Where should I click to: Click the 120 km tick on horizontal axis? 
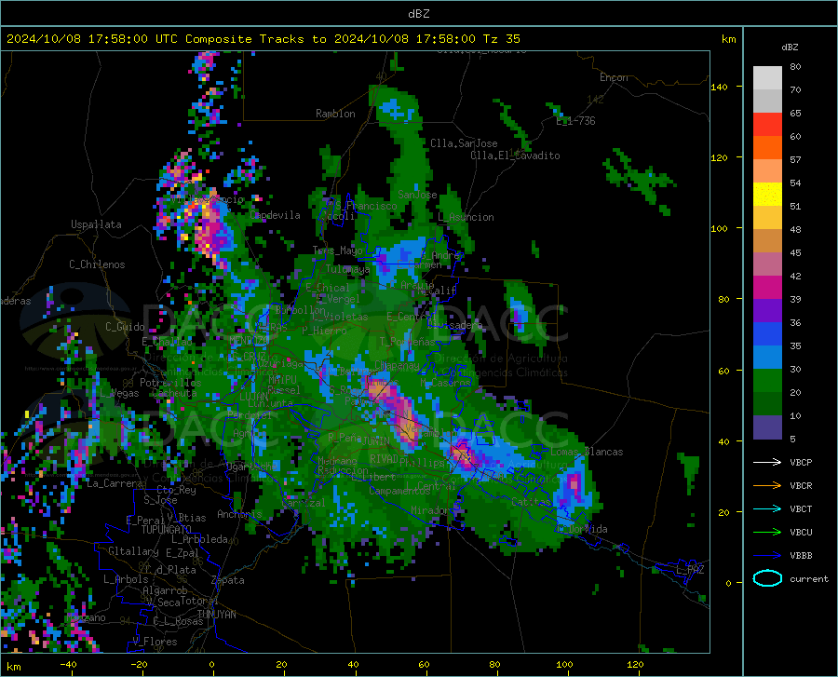pos(635,664)
